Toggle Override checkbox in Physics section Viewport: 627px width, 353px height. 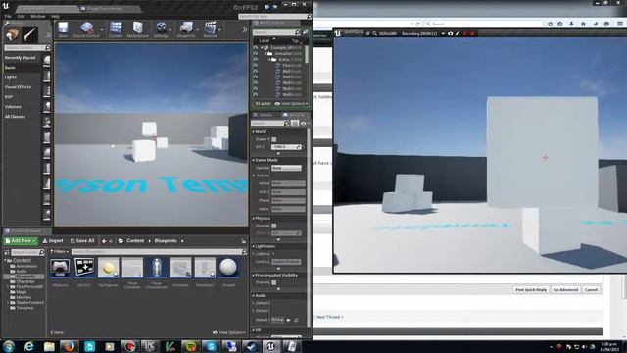pos(274,226)
